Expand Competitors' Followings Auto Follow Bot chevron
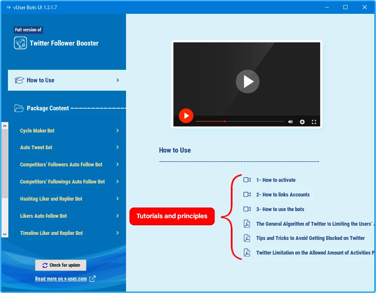The height and width of the screenshot is (293, 376). pyautogui.click(x=118, y=181)
